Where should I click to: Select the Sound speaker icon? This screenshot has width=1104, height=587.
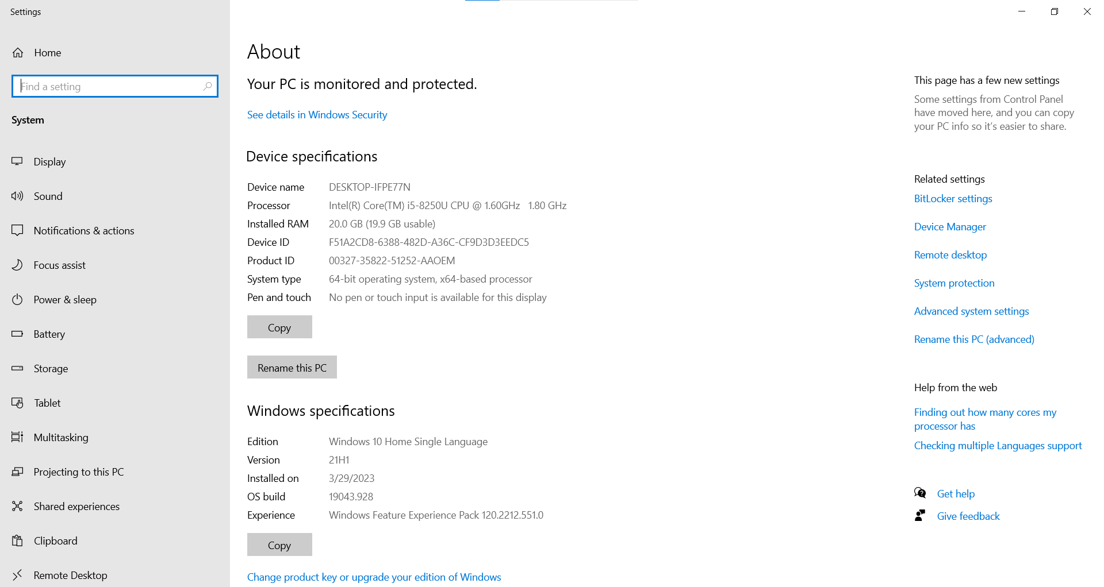coord(17,196)
